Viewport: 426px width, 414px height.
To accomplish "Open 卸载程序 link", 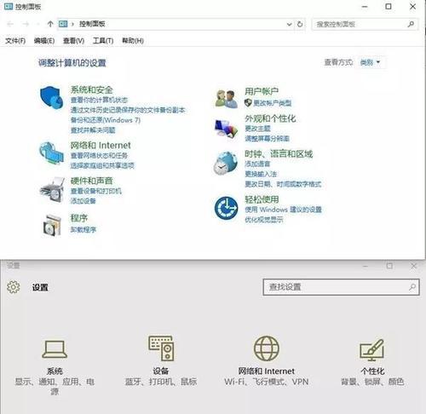I will click(x=83, y=229).
